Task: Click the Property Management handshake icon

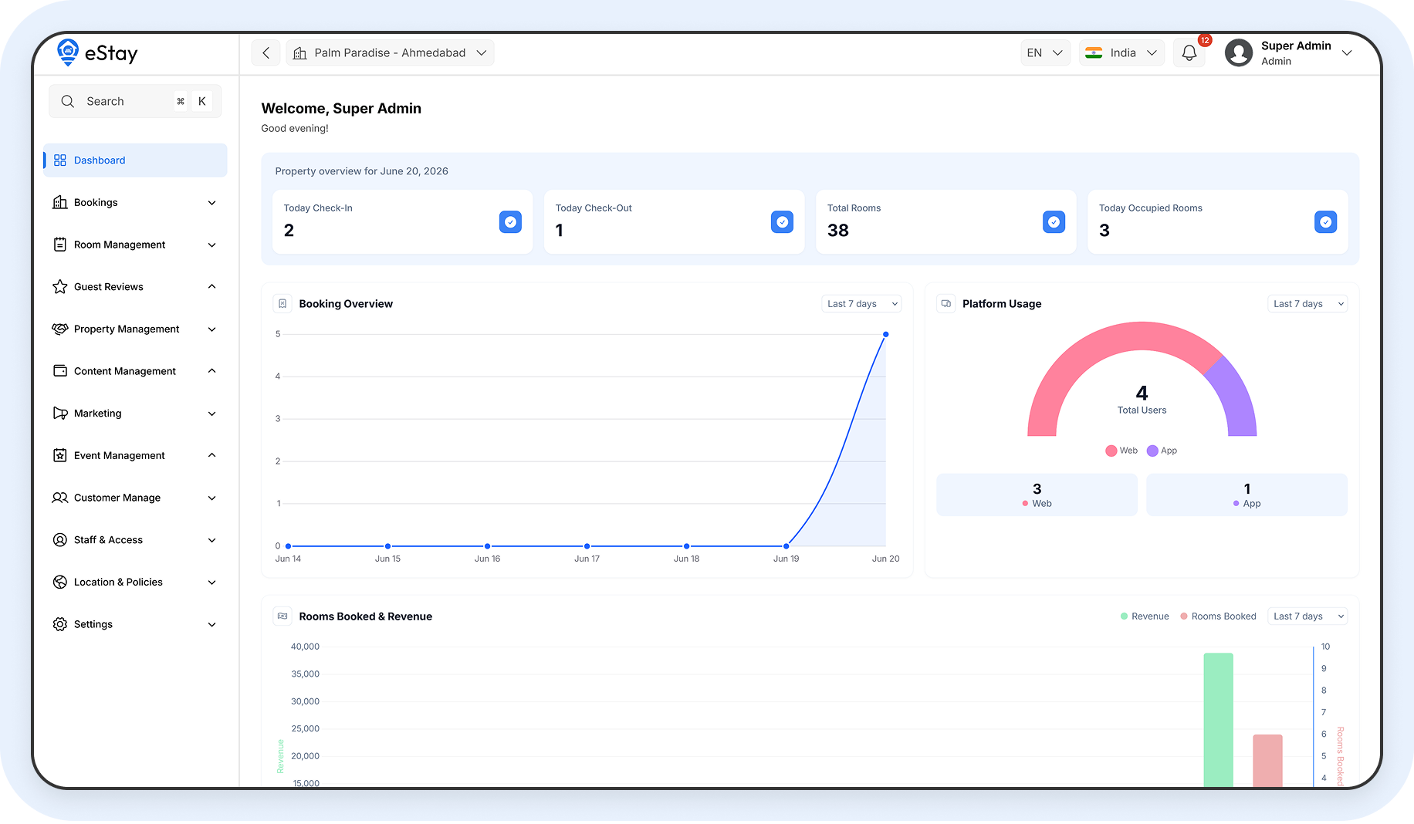Action: coord(60,329)
